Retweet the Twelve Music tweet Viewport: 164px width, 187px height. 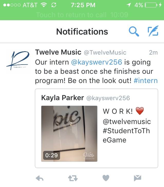tap(73, 178)
